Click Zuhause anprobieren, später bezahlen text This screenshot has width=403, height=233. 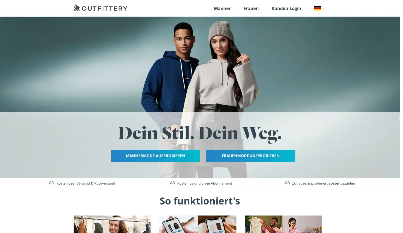pos(323,183)
